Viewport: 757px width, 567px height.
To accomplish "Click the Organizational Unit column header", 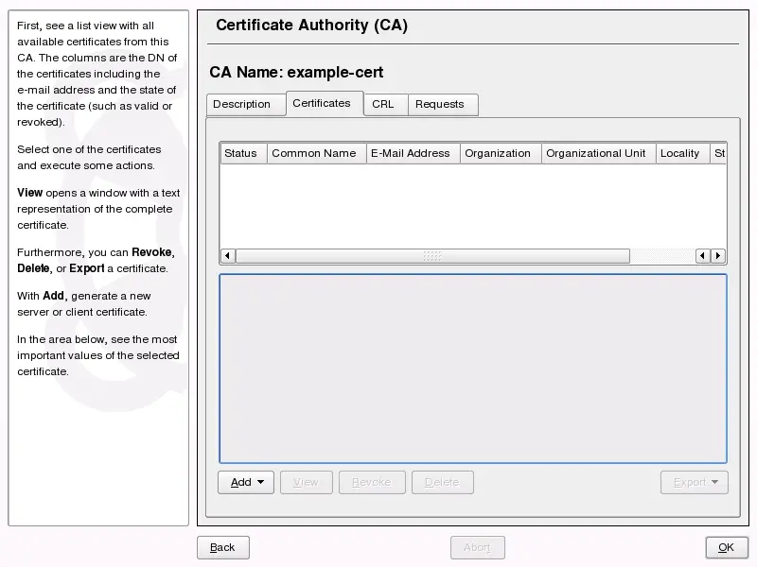I will point(596,153).
